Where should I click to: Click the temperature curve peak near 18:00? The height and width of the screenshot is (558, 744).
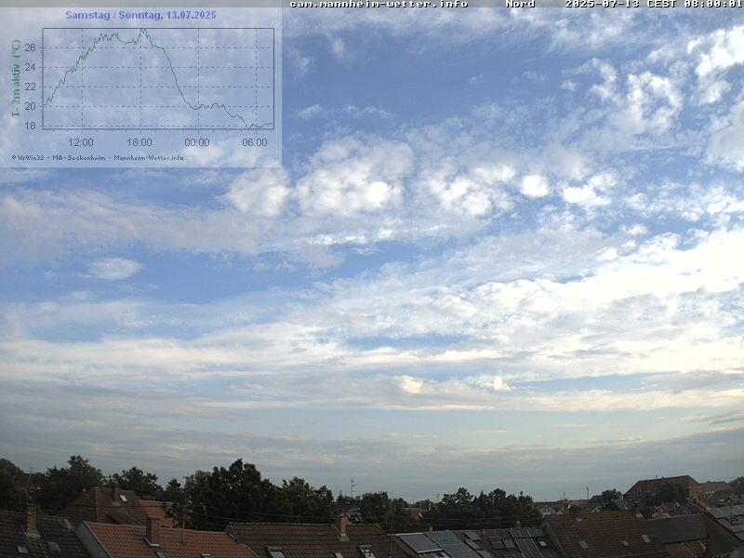[x=142, y=30]
